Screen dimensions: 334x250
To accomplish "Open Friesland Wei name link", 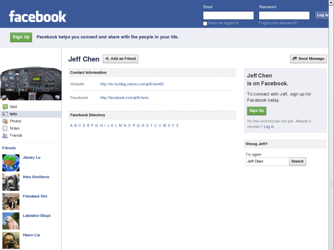I will 35,196.
